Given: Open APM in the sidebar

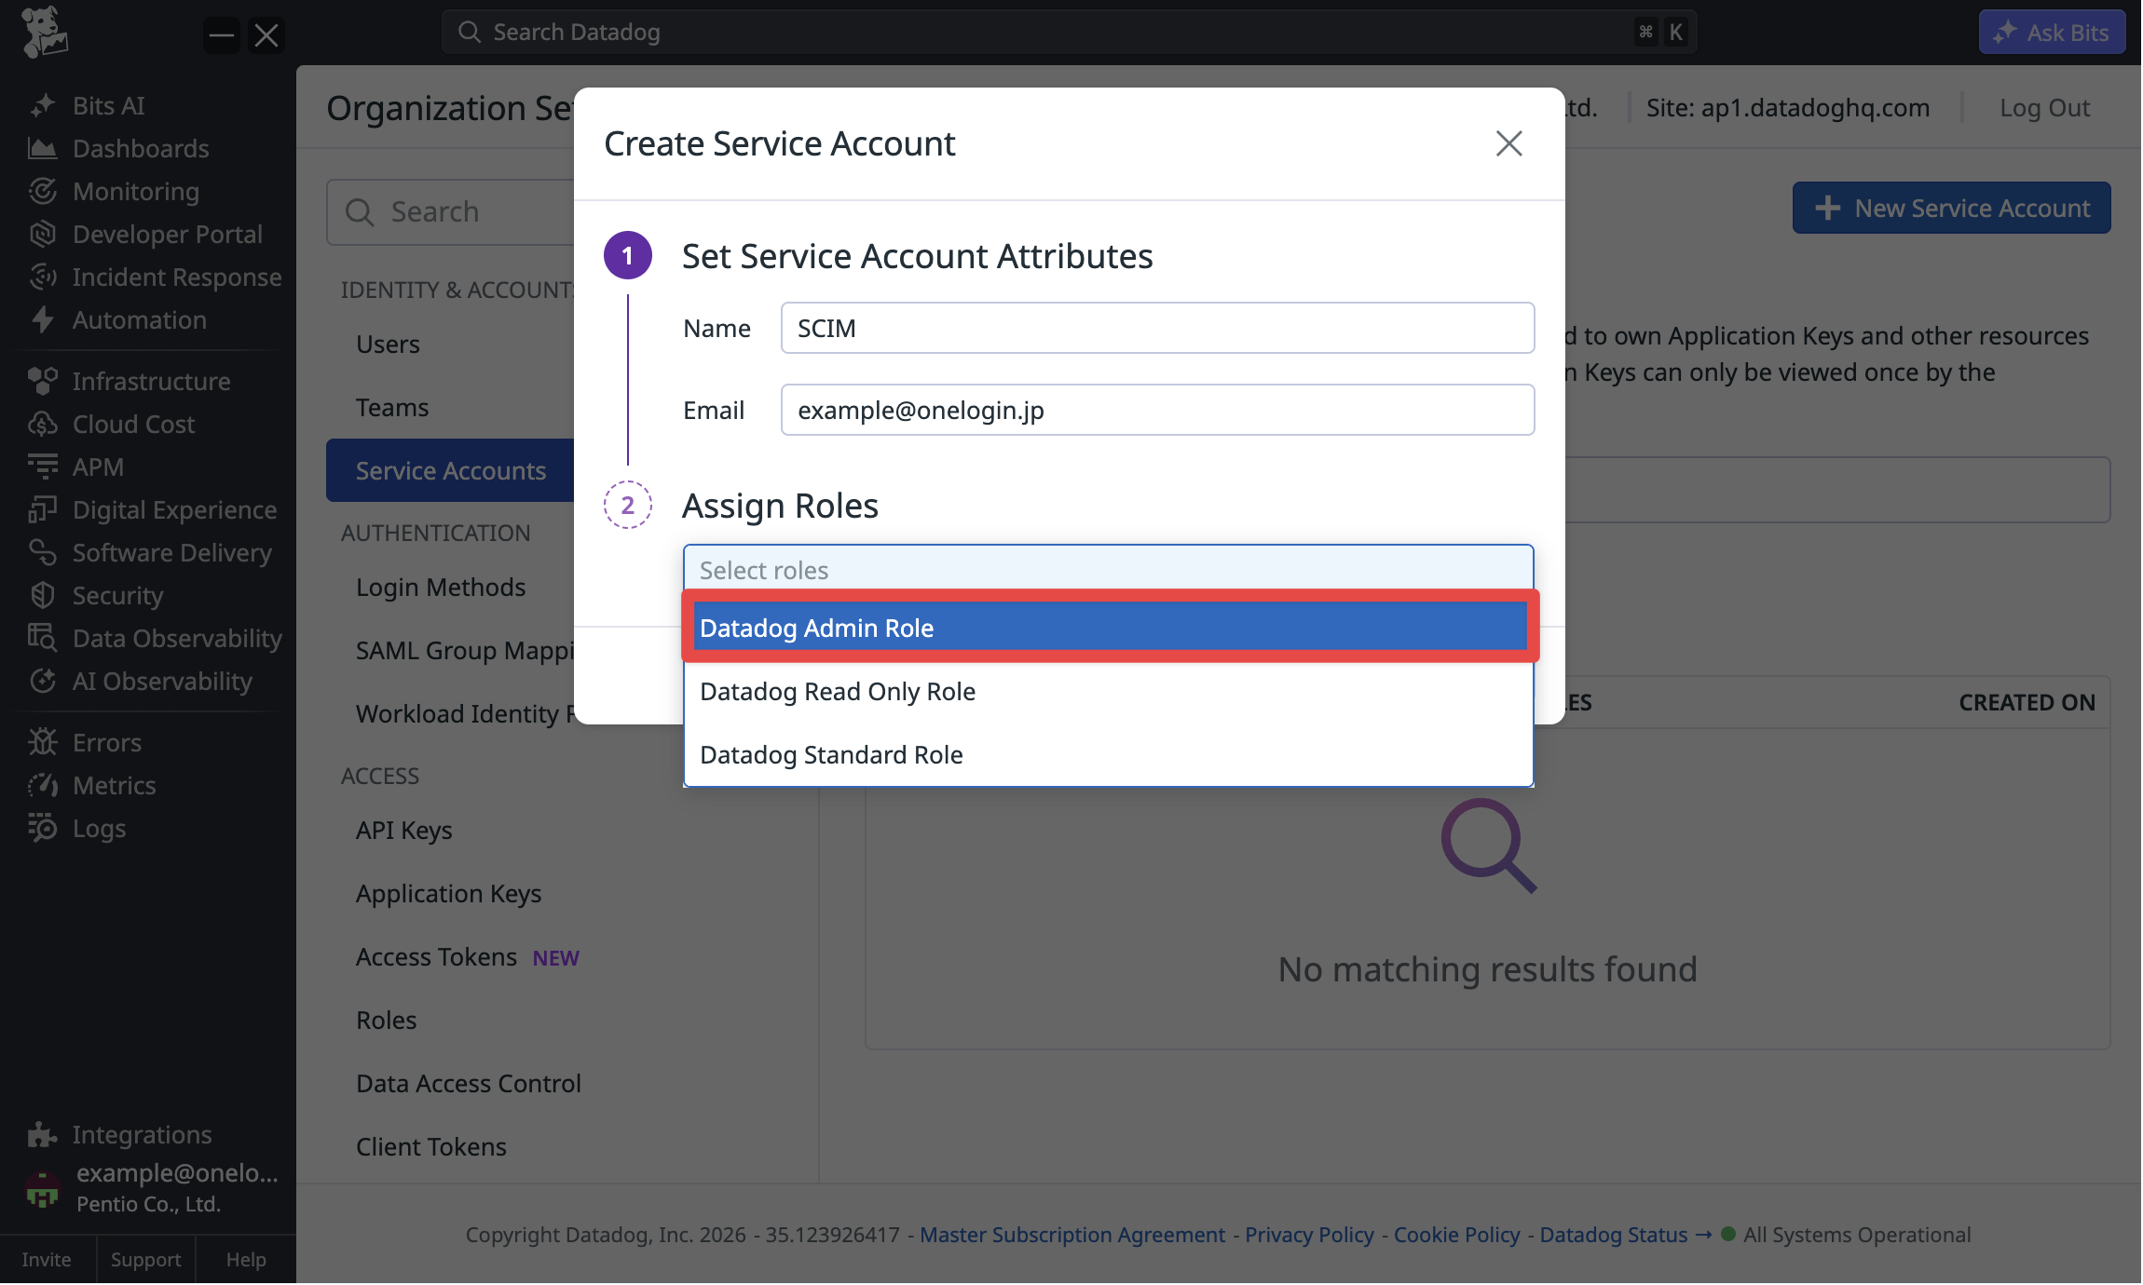Looking at the screenshot, I should point(98,467).
